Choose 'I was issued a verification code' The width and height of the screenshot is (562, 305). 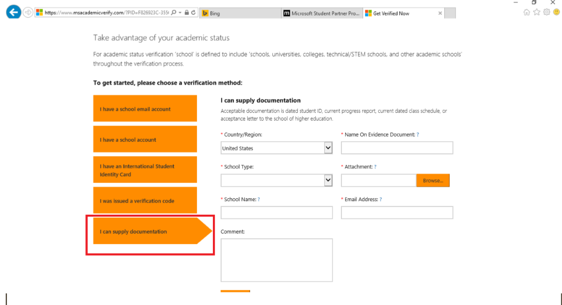pos(145,201)
